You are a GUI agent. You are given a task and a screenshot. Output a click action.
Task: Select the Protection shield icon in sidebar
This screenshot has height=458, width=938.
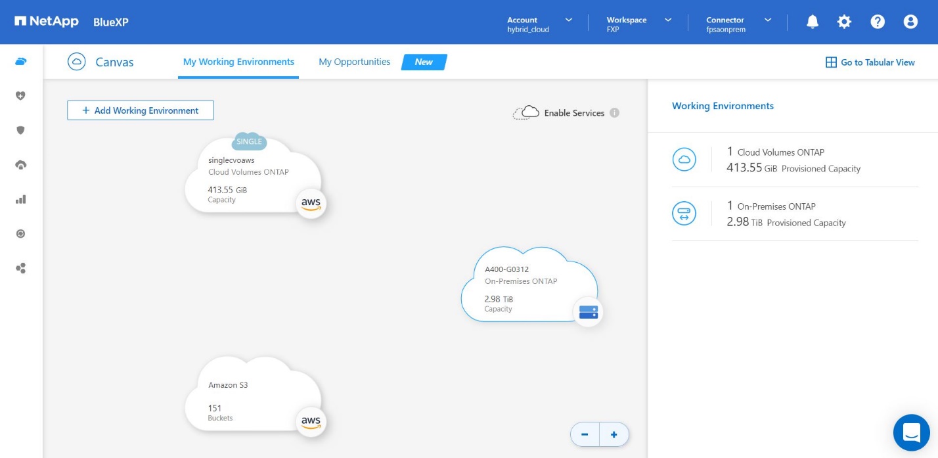tap(20, 130)
